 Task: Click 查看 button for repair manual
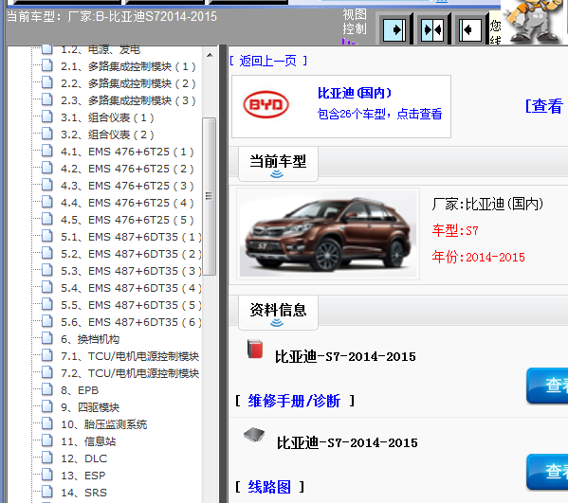[547, 385]
